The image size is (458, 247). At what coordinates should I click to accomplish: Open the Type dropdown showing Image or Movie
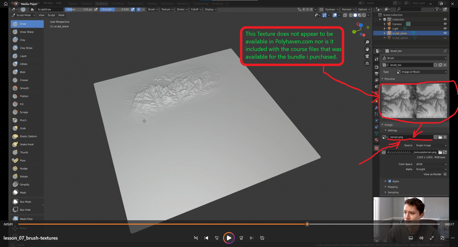coord(421,72)
